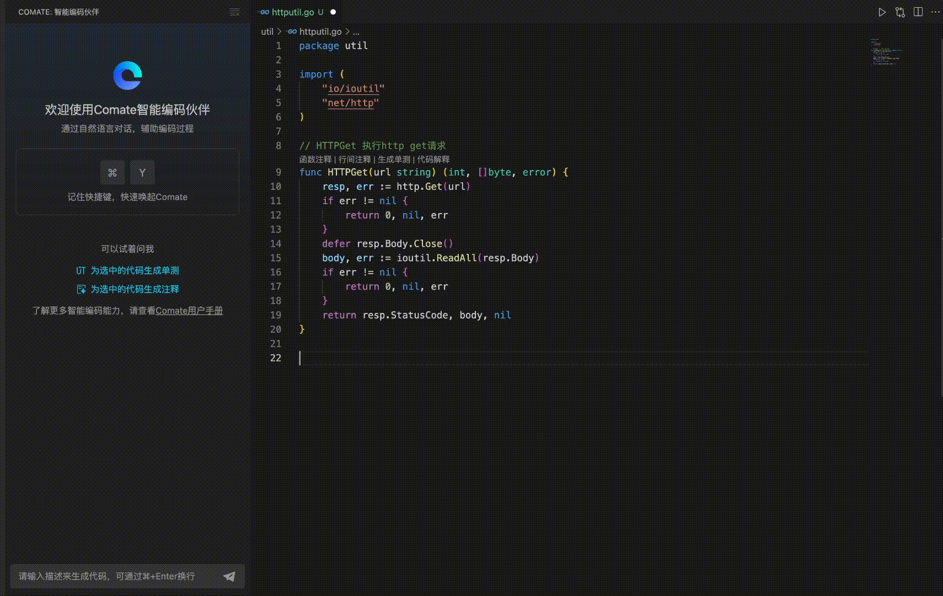Click 生成单测 code lens action
Viewport: 943px width, 596px height.
[x=394, y=159]
